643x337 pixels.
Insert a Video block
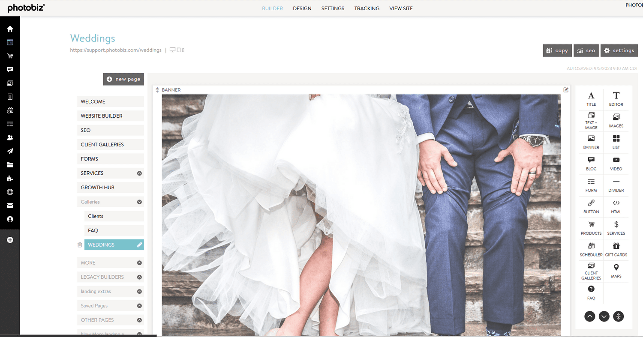point(616,164)
